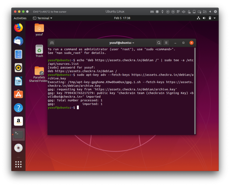Click the sound speaker icon in Parallels toolbar
Viewport: 230px width, 186px height.
click(184, 12)
